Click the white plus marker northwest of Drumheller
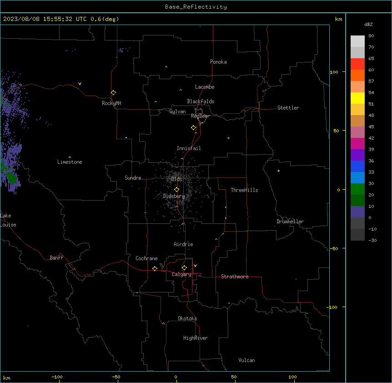Image resolution: width=392 pixels, height=383 pixels. tap(278, 171)
